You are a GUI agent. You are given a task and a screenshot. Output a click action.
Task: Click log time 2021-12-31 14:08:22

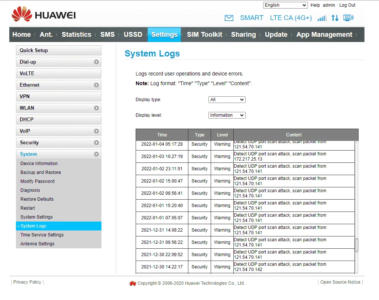click(162, 230)
